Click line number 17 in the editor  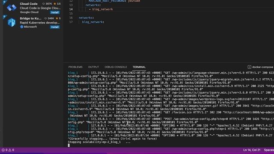point(71,22)
